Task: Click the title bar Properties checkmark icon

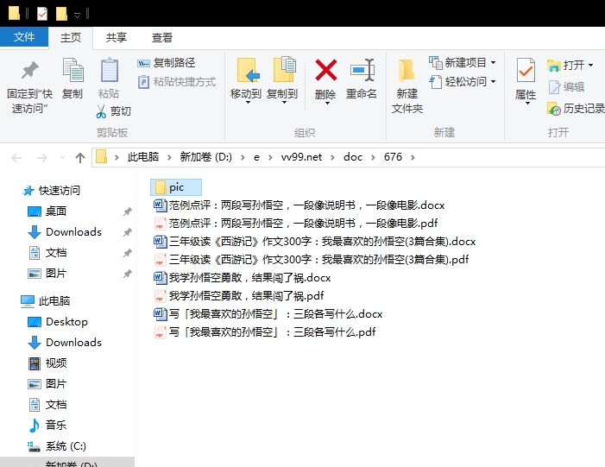Action: click(x=42, y=14)
